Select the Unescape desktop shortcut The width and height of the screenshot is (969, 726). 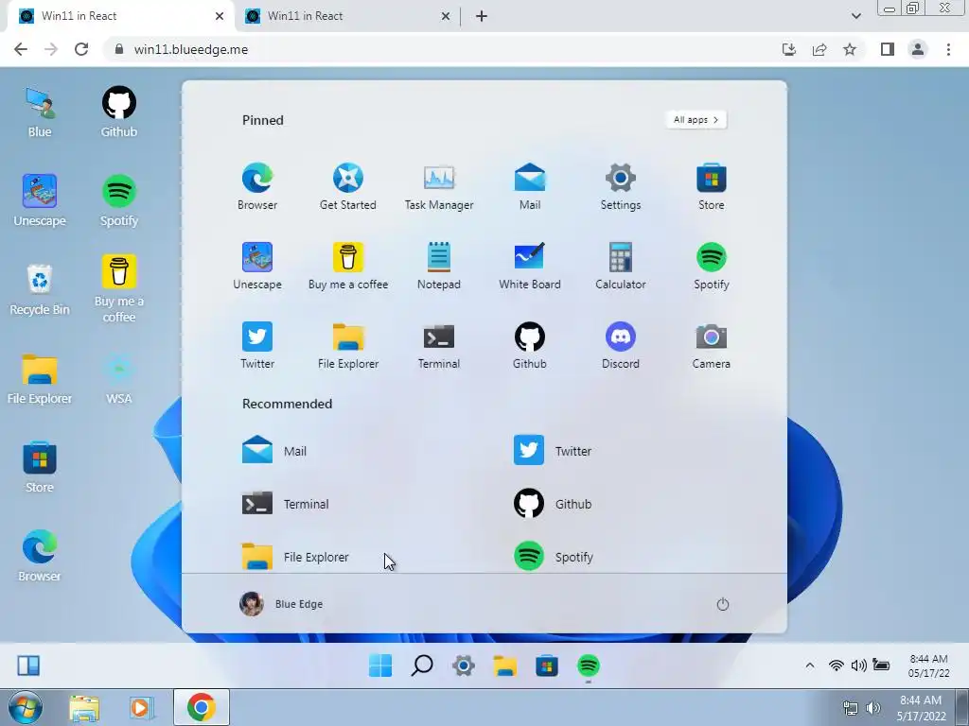[40, 201]
